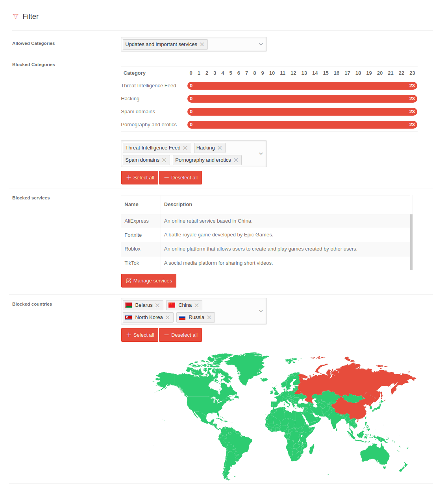Viewport: 433px width, 496px height.
Task: Expand the Blocked Categories dropdown
Action: point(261,154)
